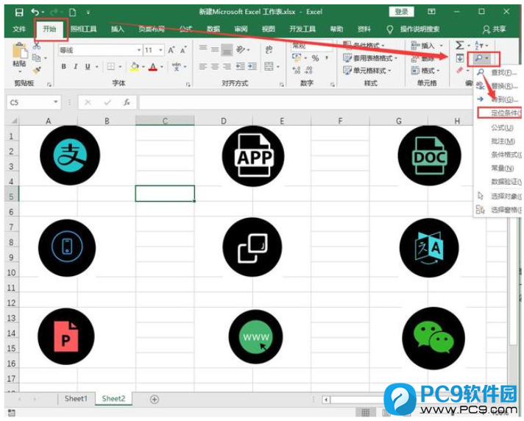This screenshot has height=421, width=524.
Task: Click the 操作说明搜索 search box
Action: pos(419,29)
